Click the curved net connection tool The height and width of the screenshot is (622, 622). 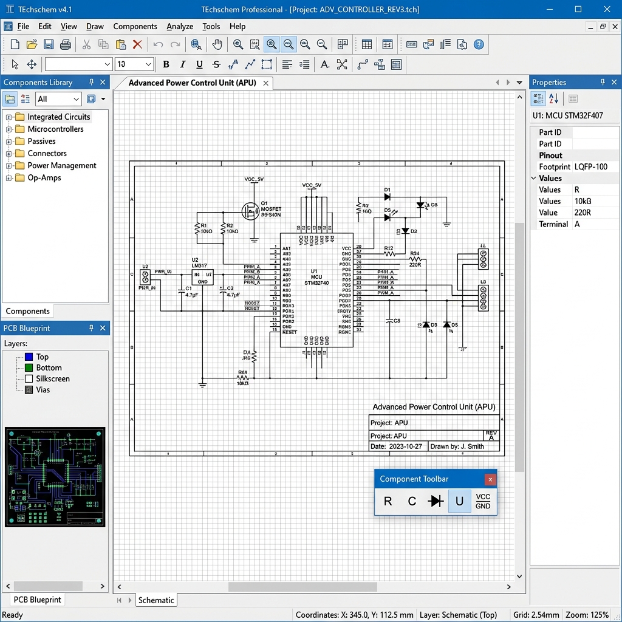pyautogui.click(x=363, y=64)
